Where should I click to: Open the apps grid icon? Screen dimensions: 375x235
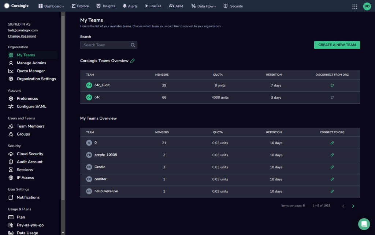354,7
